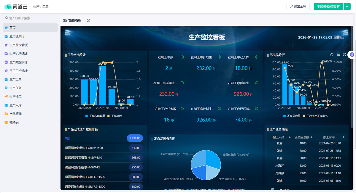Open 应用说明 in the sidebar
Screen dimensions: 356x193
(x=30, y=36)
